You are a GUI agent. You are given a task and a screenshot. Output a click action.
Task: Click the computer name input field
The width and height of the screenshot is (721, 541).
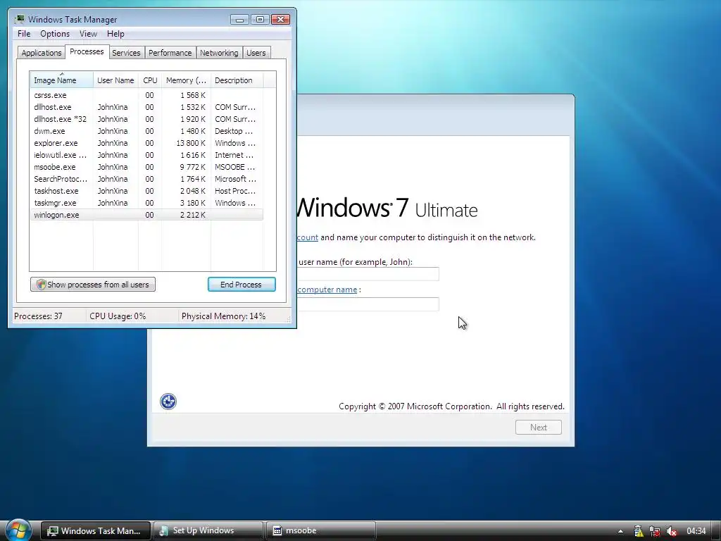click(368, 304)
